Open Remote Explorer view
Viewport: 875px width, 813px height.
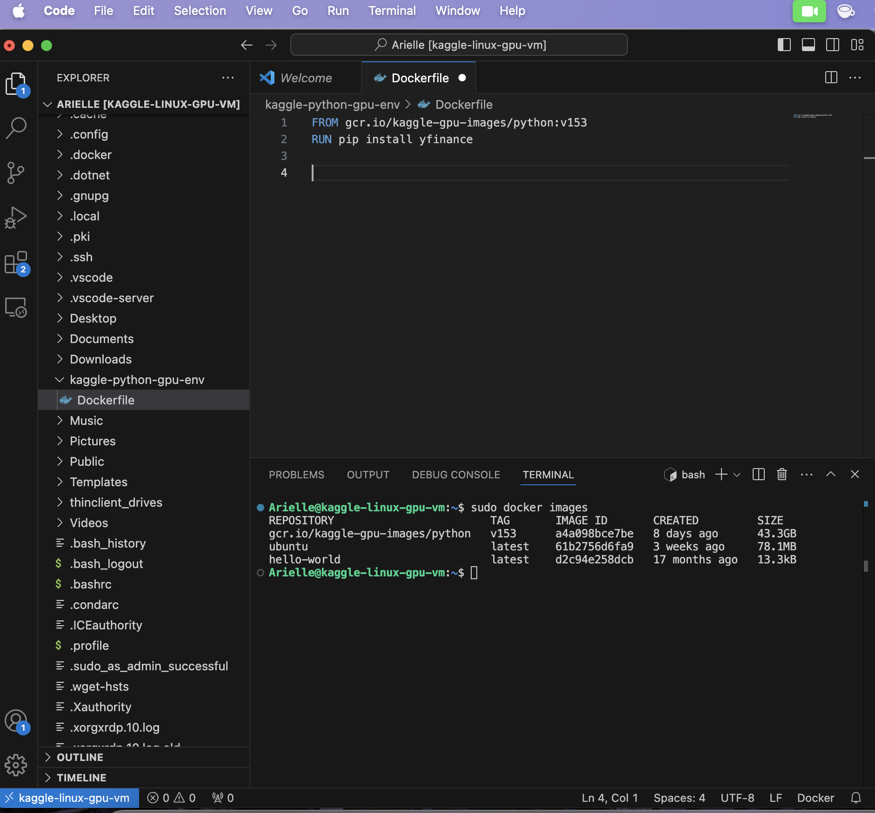[x=17, y=307]
